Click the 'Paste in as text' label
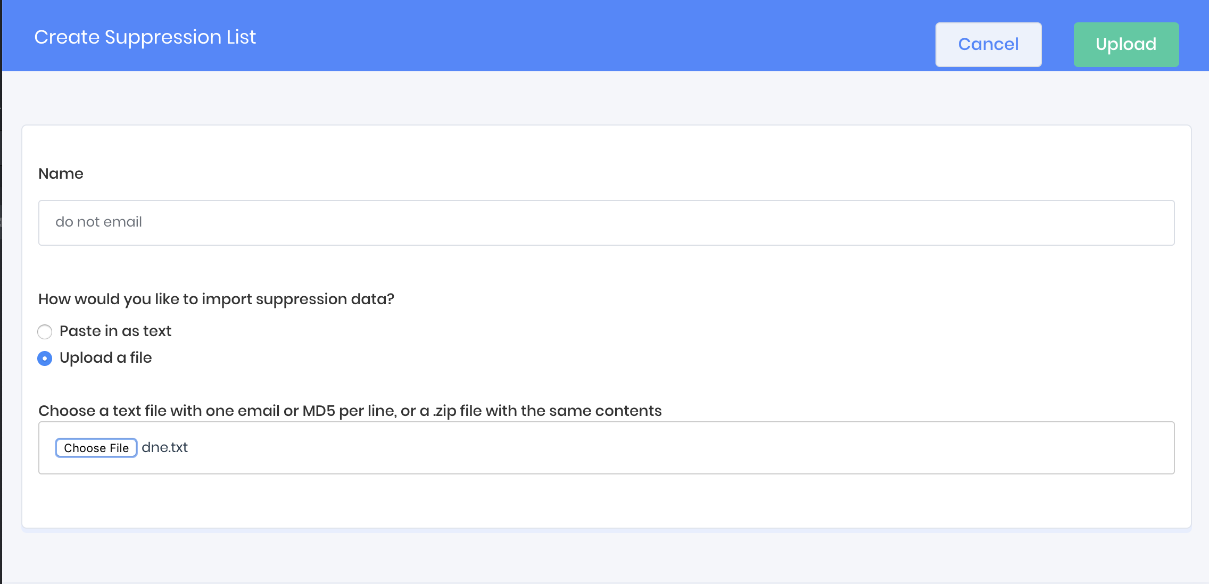Screen dimensions: 1209x584 click(115, 331)
